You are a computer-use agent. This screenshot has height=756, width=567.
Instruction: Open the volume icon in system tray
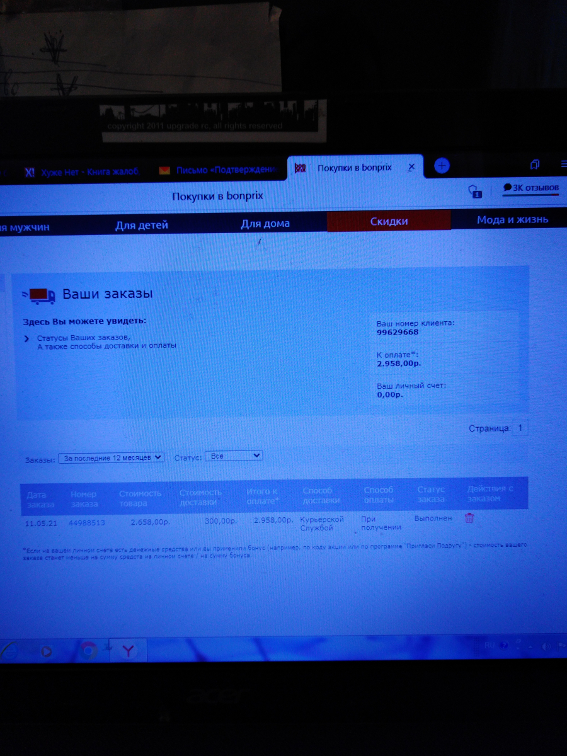(x=546, y=646)
